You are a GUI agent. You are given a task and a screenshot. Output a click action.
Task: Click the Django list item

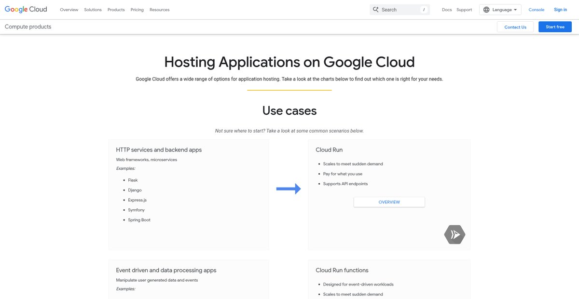pos(135,190)
